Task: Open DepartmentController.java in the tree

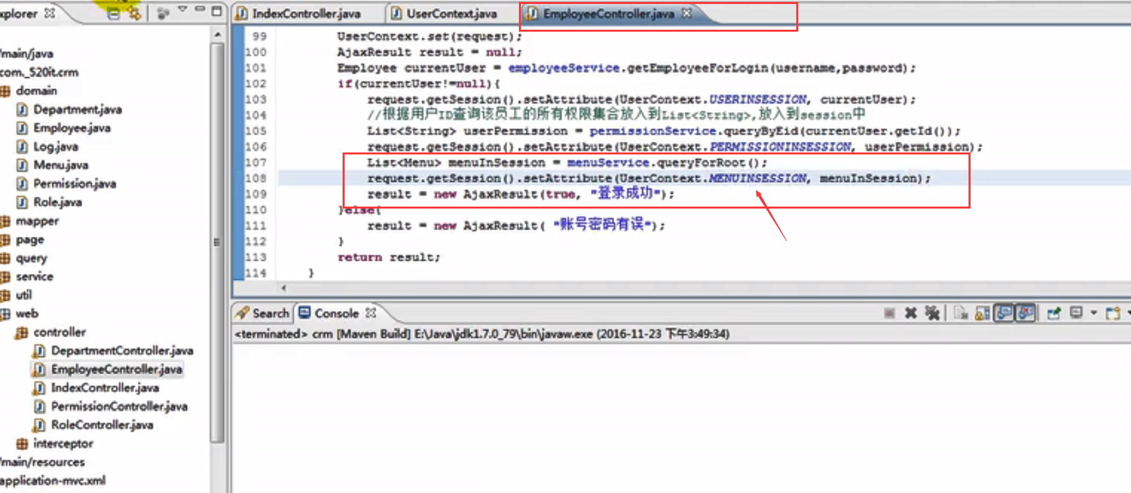Action: pyautogui.click(x=122, y=350)
